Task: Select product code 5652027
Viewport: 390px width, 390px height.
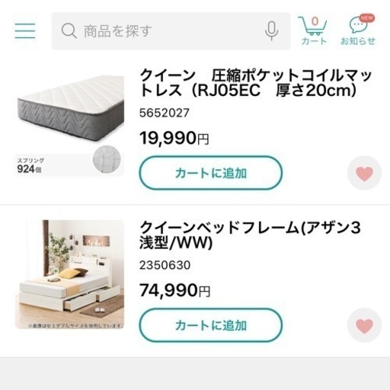Action: coord(165,113)
